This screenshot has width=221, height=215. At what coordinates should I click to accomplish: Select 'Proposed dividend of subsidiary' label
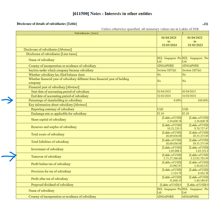52,185
